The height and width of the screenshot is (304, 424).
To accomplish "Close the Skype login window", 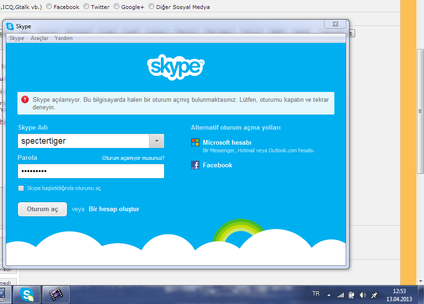I will coord(335,24).
